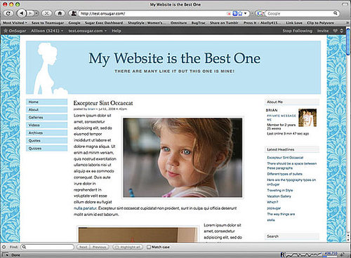Open the Galleries sidebar menu item

pos(46,117)
